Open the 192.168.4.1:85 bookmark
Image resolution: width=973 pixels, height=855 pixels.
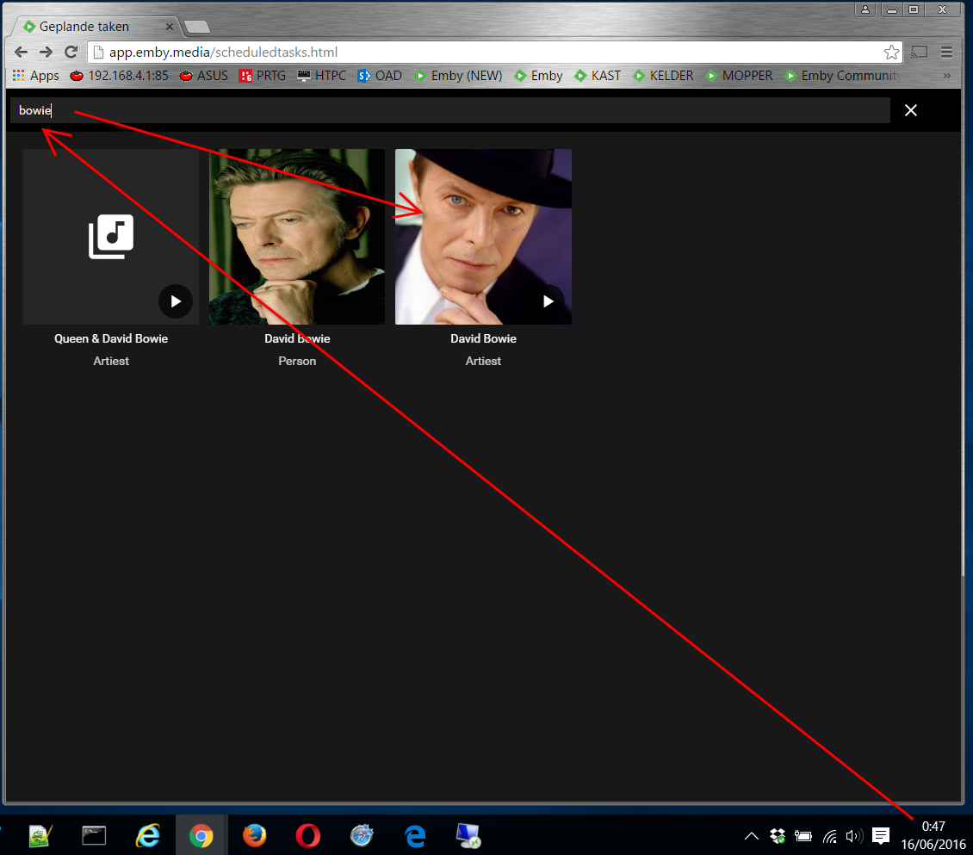click(x=119, y=76)
